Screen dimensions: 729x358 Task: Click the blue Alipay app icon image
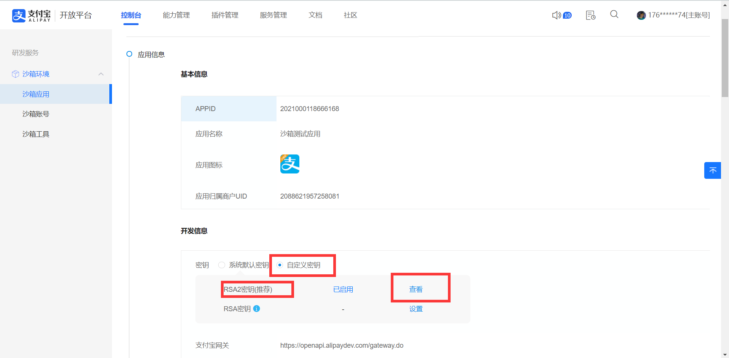click(290, 164)
